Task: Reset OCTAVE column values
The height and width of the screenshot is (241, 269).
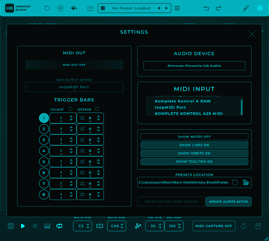Action: pyautogui.click(x=97, y=109)
